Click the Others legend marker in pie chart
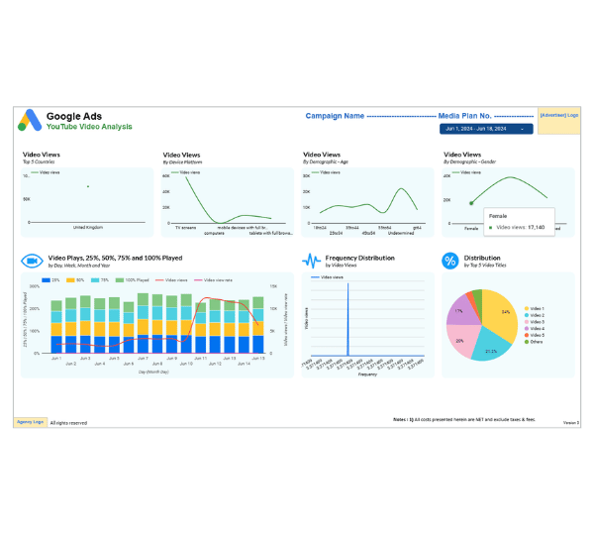The image size is (594, 535). (x=527, y=342)
